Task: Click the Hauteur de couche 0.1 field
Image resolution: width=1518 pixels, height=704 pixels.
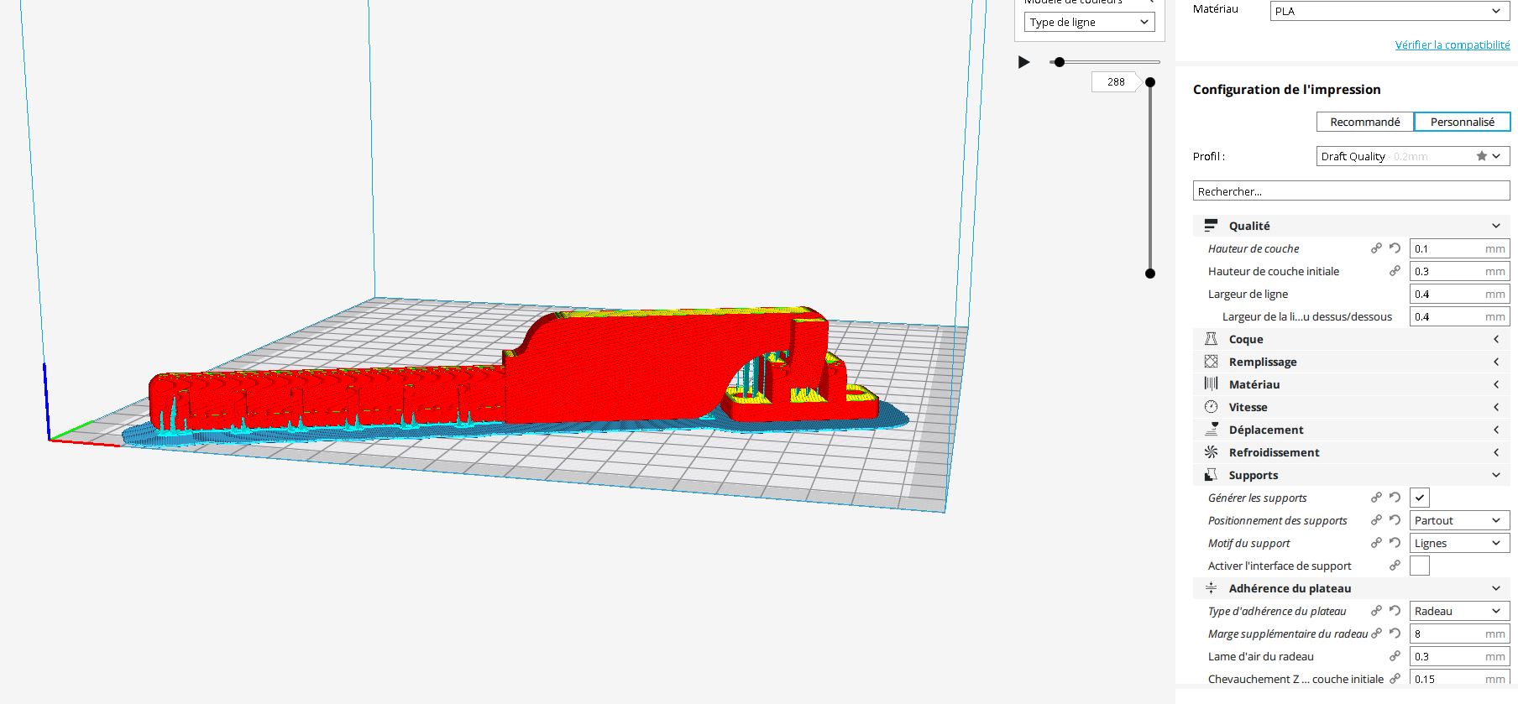Action: 1460,248
